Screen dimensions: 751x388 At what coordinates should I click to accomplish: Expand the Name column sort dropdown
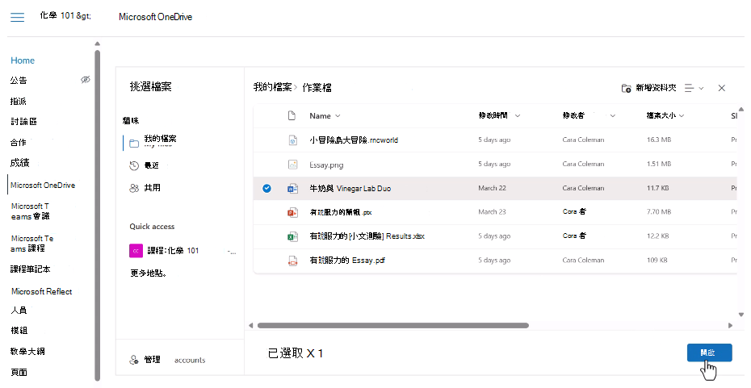(338, 116)
